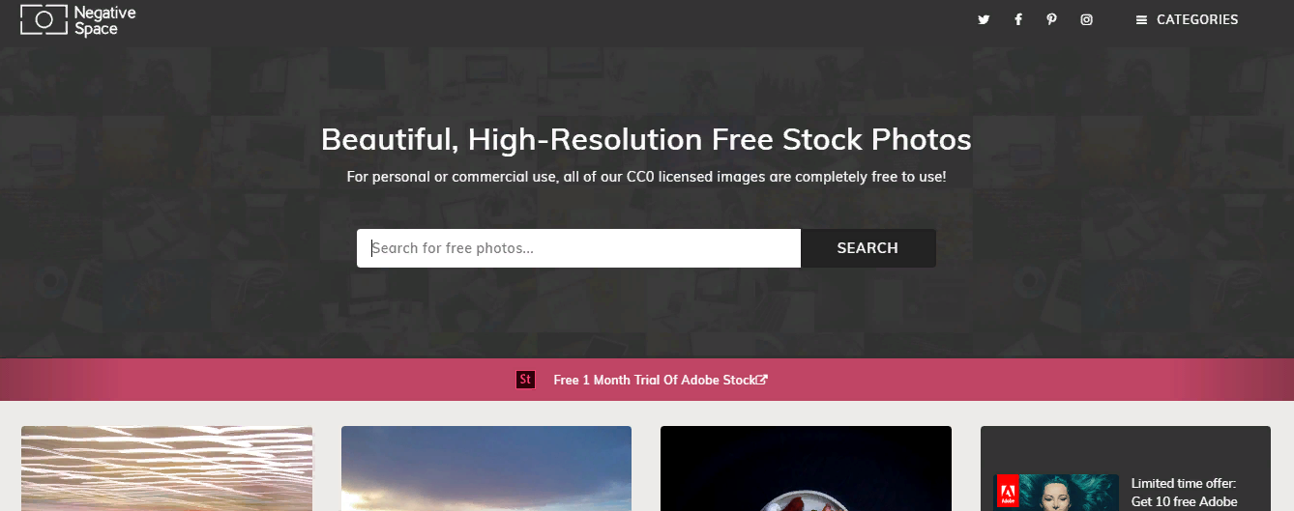
Task: Open the dark bowl photo thumbnail
Action: point(806,468)
